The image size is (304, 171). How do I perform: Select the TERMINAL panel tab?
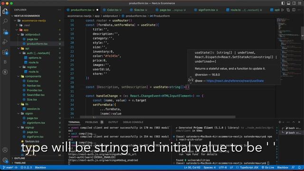point(74,122)
